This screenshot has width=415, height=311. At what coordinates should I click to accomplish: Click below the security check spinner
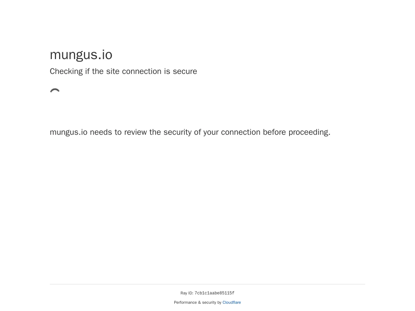(55, 111)
